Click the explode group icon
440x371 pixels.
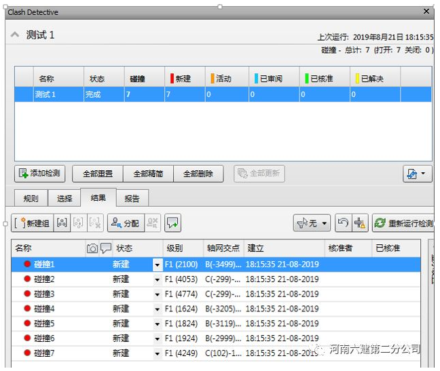(95, 223)
